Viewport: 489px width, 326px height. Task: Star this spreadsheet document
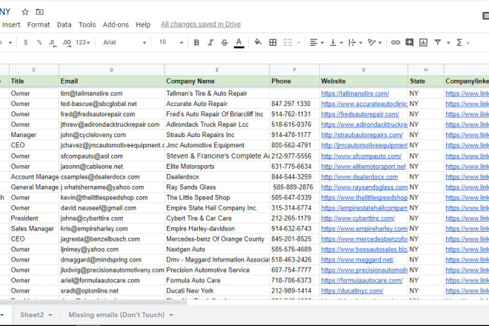pos(25,12)
